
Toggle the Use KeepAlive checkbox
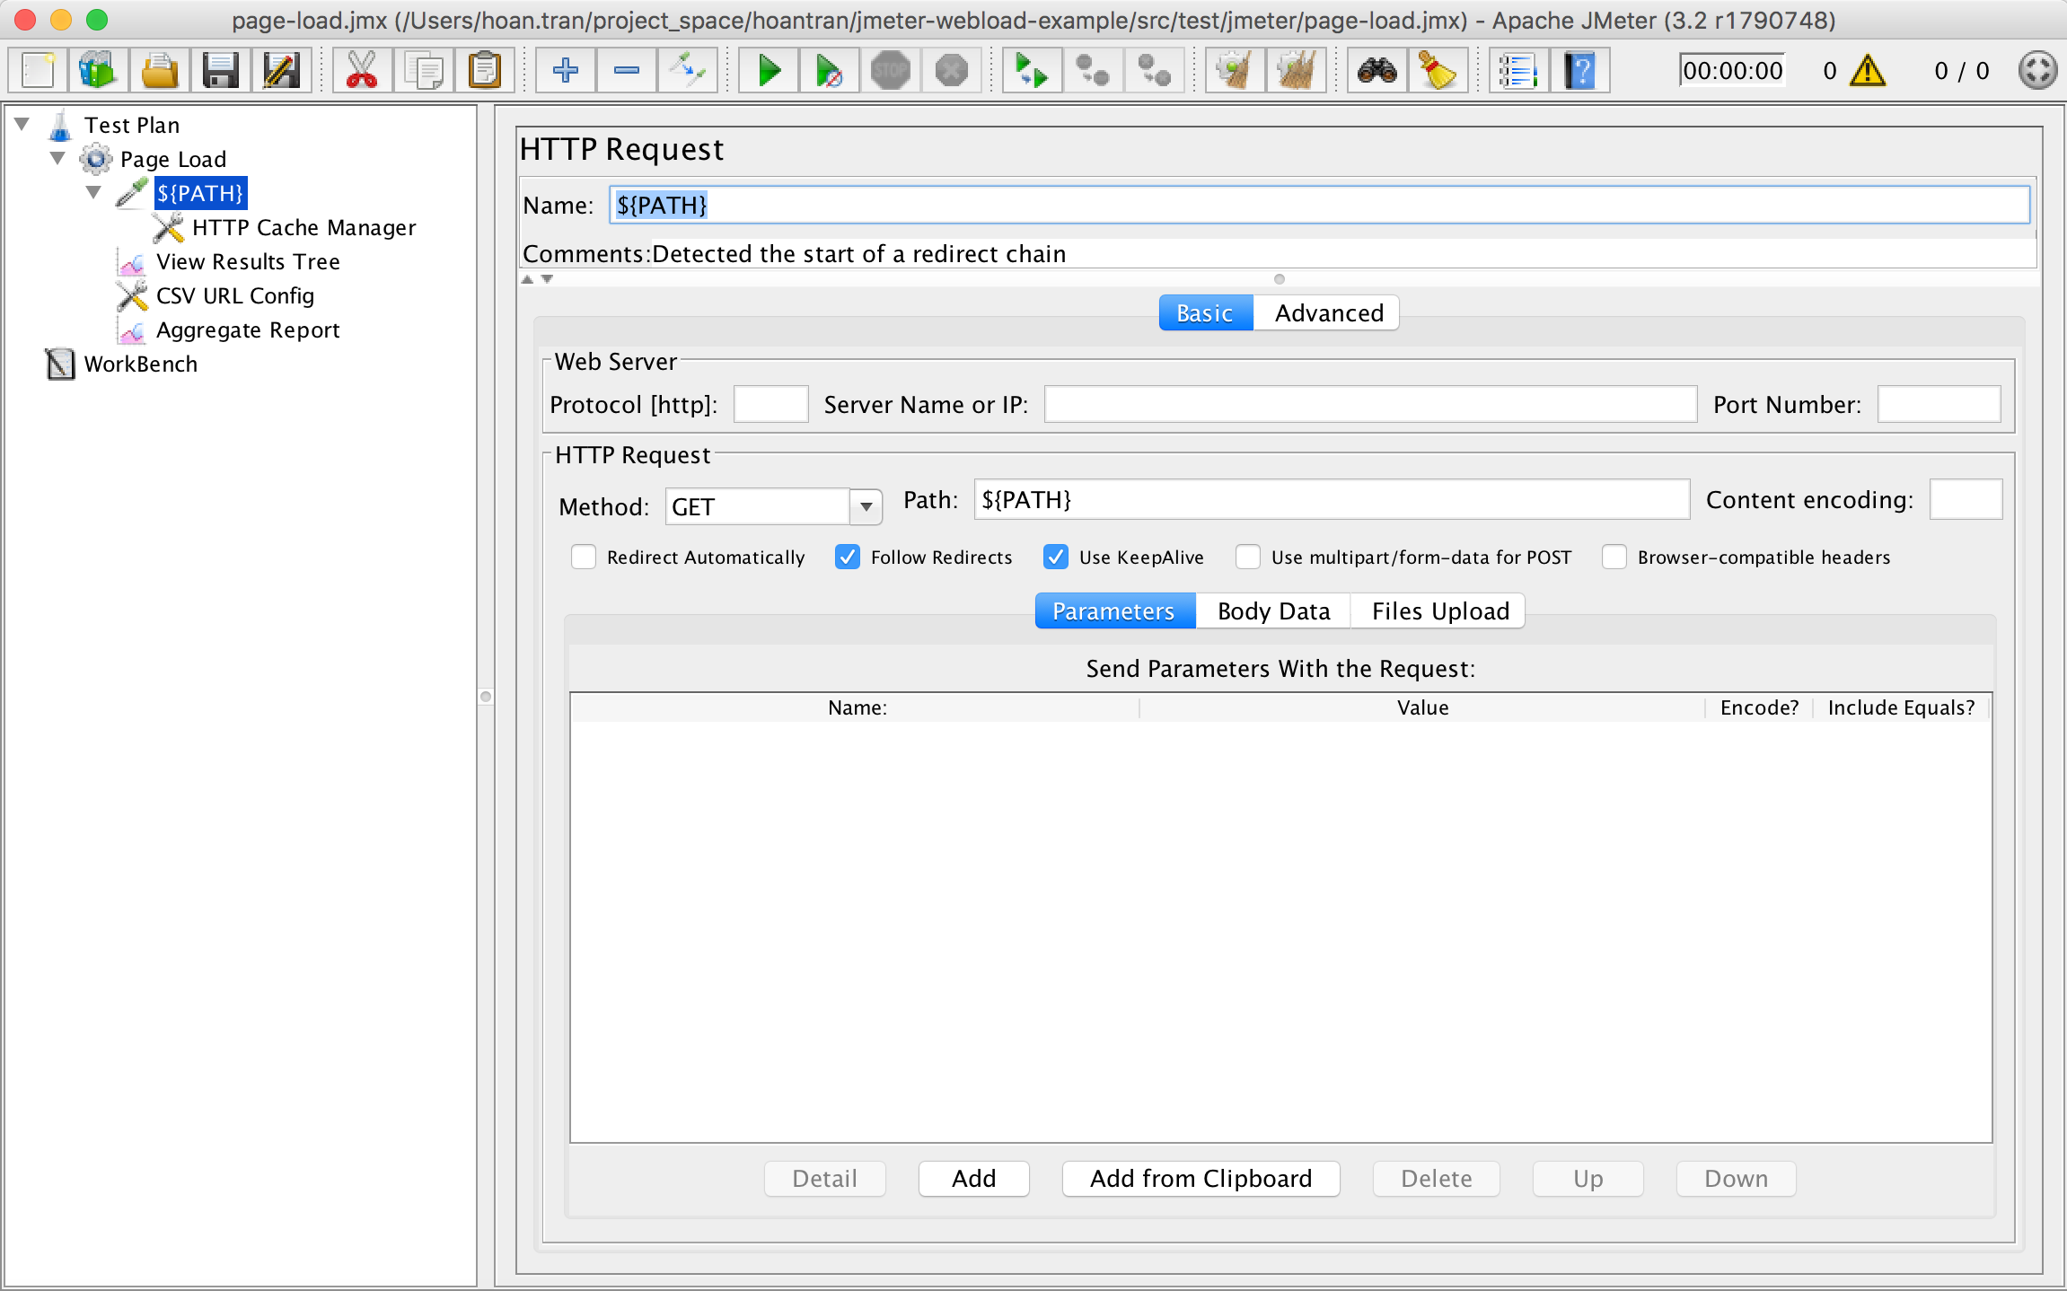(1056, 558)
